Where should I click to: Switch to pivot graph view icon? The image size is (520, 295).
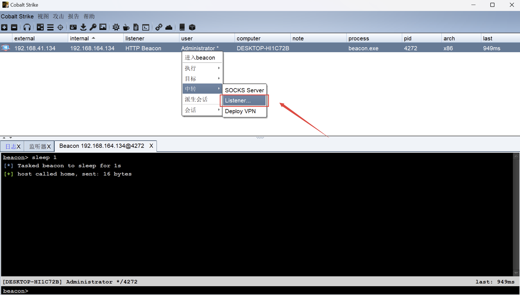pyautogui.click(x=40, y=27)
